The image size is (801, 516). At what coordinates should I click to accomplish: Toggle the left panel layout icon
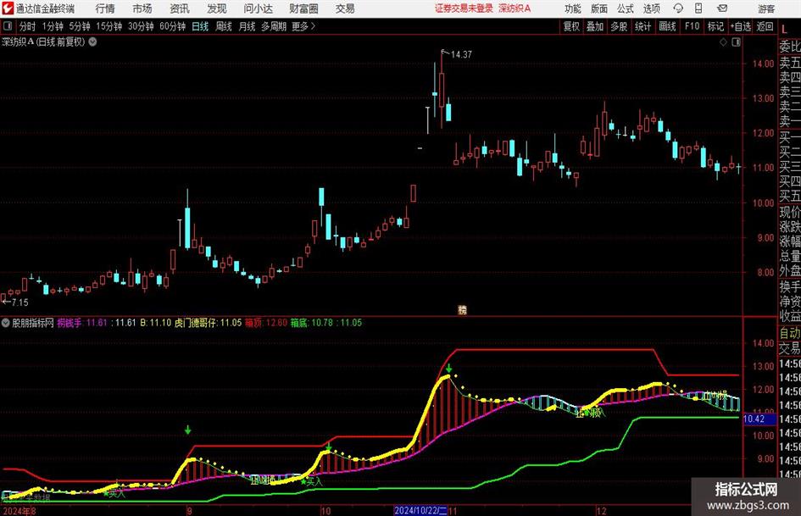tap(8, 26)
